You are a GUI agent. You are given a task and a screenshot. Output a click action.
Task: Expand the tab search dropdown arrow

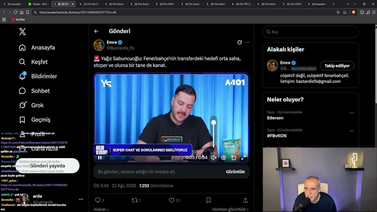point(348,4)
